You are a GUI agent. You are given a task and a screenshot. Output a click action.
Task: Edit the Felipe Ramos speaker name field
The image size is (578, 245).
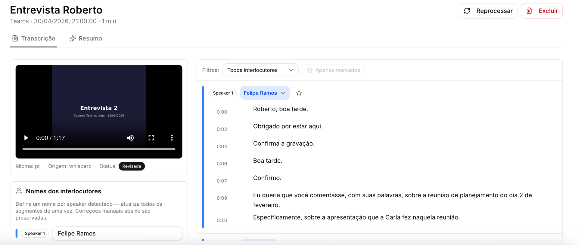[x=117, y=233]
